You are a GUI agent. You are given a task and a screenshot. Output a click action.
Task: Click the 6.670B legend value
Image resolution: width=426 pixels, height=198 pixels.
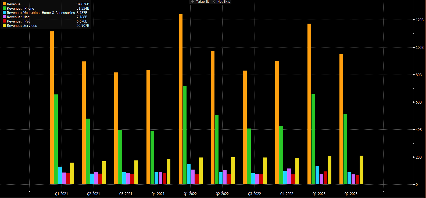[x=82, y=21]
